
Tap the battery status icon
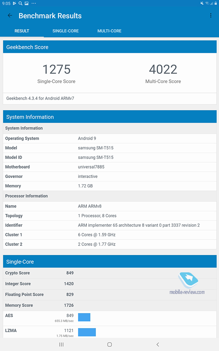[216, 3]
